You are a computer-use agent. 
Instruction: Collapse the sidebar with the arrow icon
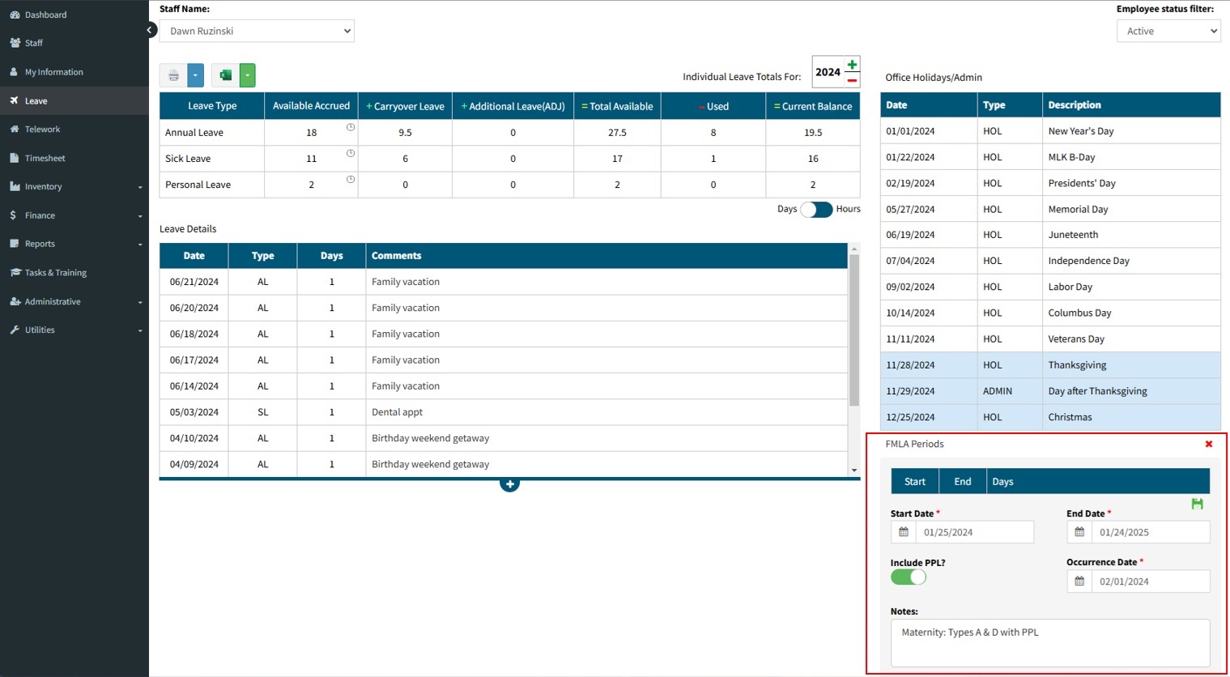[x=150, y=30]
